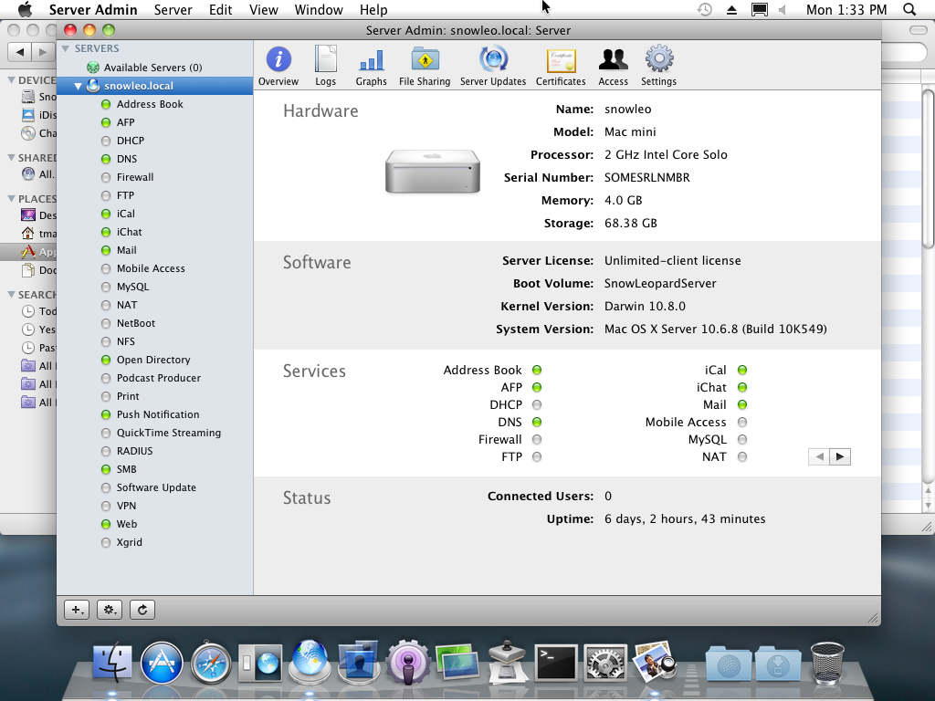
Task: Show previous page of services
Action: click(819, 456)
